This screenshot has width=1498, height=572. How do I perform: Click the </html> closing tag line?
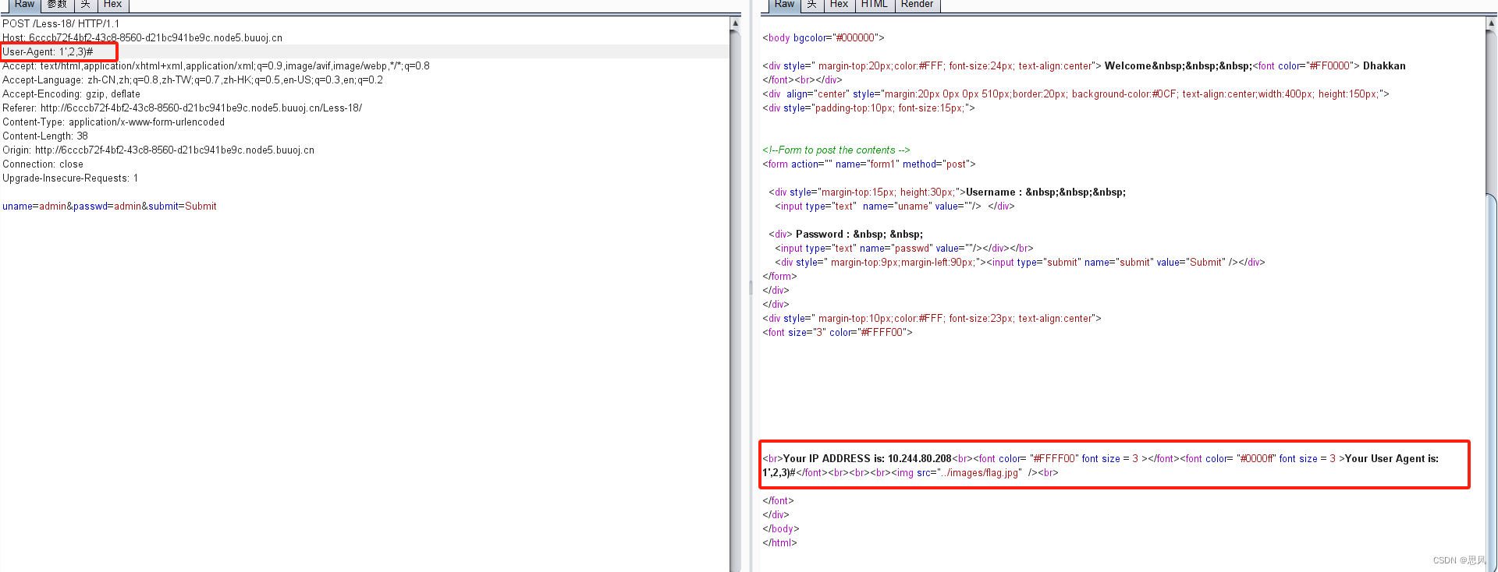pos(779,543)
